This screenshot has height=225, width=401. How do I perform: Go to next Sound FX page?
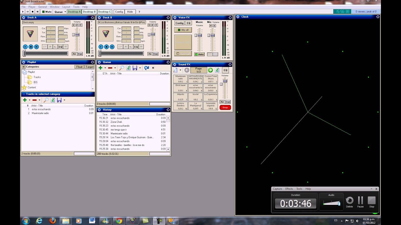pyautogui.click(x=210, y=70)
